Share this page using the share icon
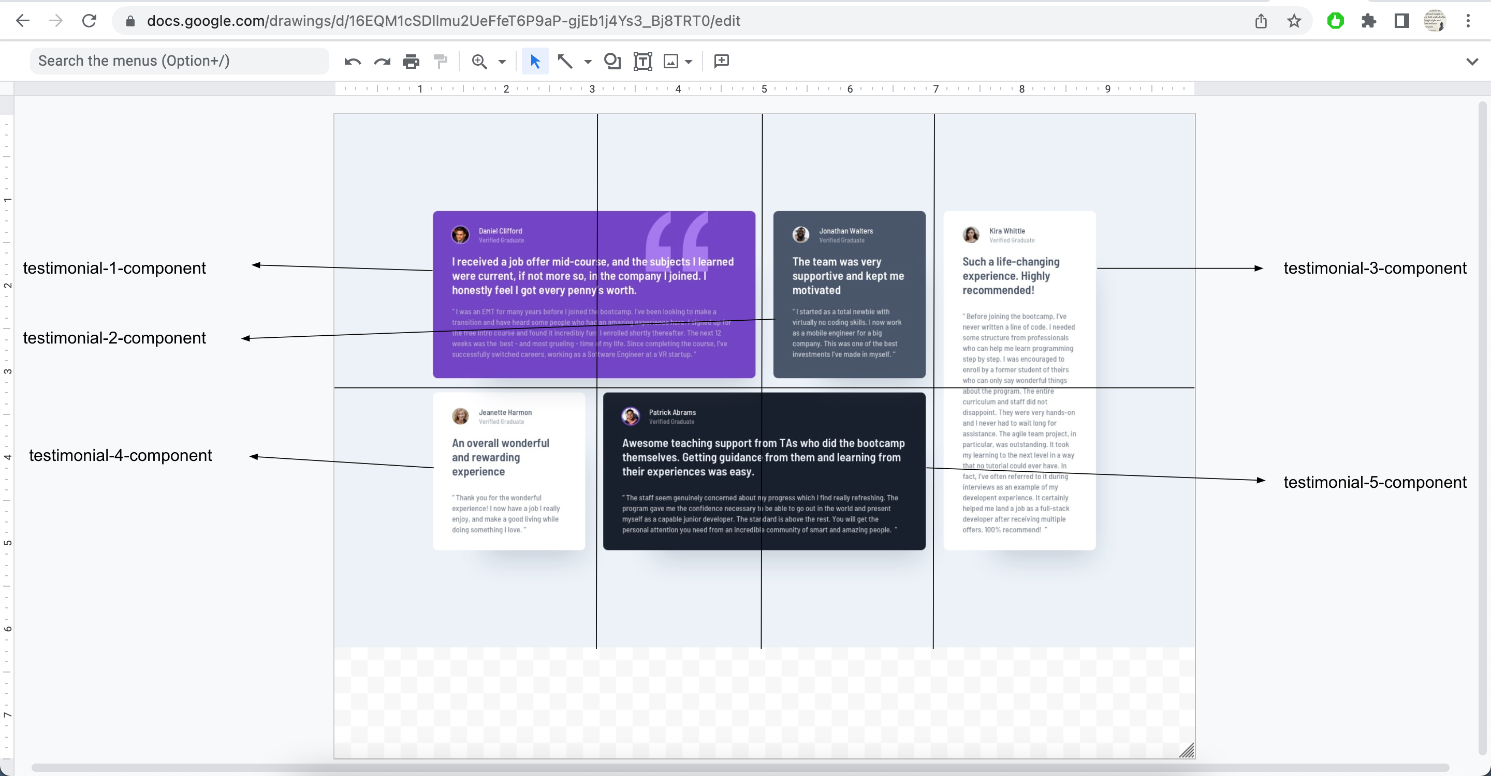The height and width of the screenshot is (776, 1491). pyautogui.click(x=1261, y=21)
